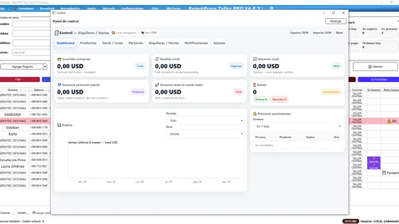Image resolution: width=399 pixels, height=224 pixels.
Task: Click the Cédula input field
Action: [31, 33]
